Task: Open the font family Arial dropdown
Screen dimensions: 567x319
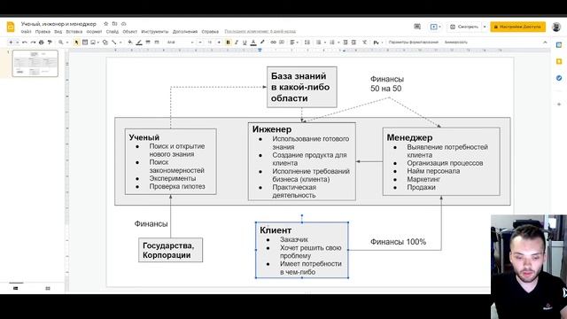Action: click(180, 43)
